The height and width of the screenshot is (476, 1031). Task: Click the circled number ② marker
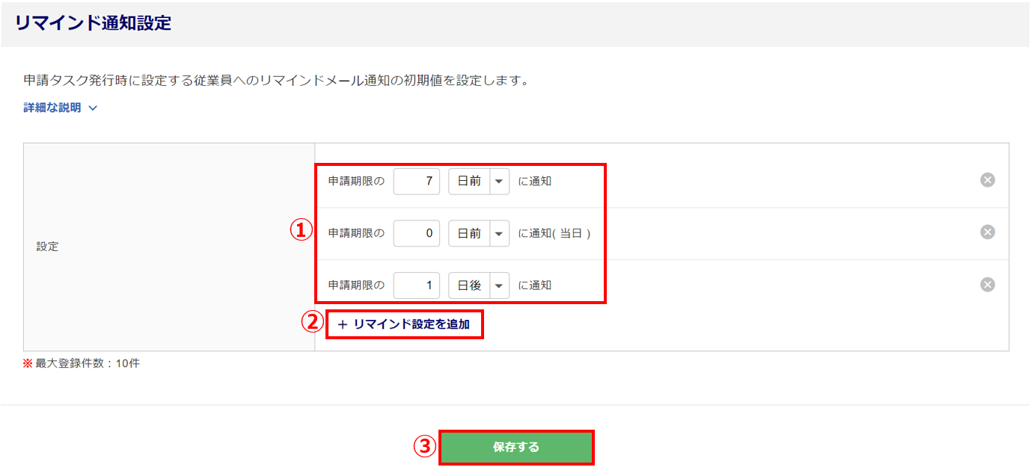311,322
